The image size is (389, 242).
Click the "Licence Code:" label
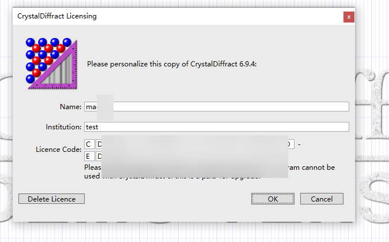click(x=59, y=149)
